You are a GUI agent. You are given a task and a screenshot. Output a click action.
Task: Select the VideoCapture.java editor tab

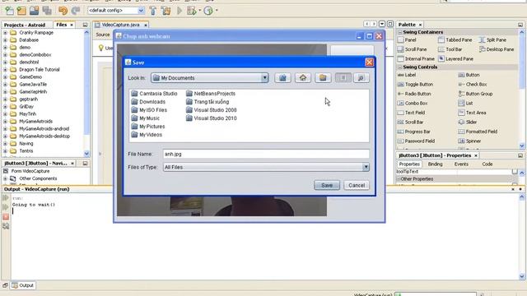tap(120, 25)
